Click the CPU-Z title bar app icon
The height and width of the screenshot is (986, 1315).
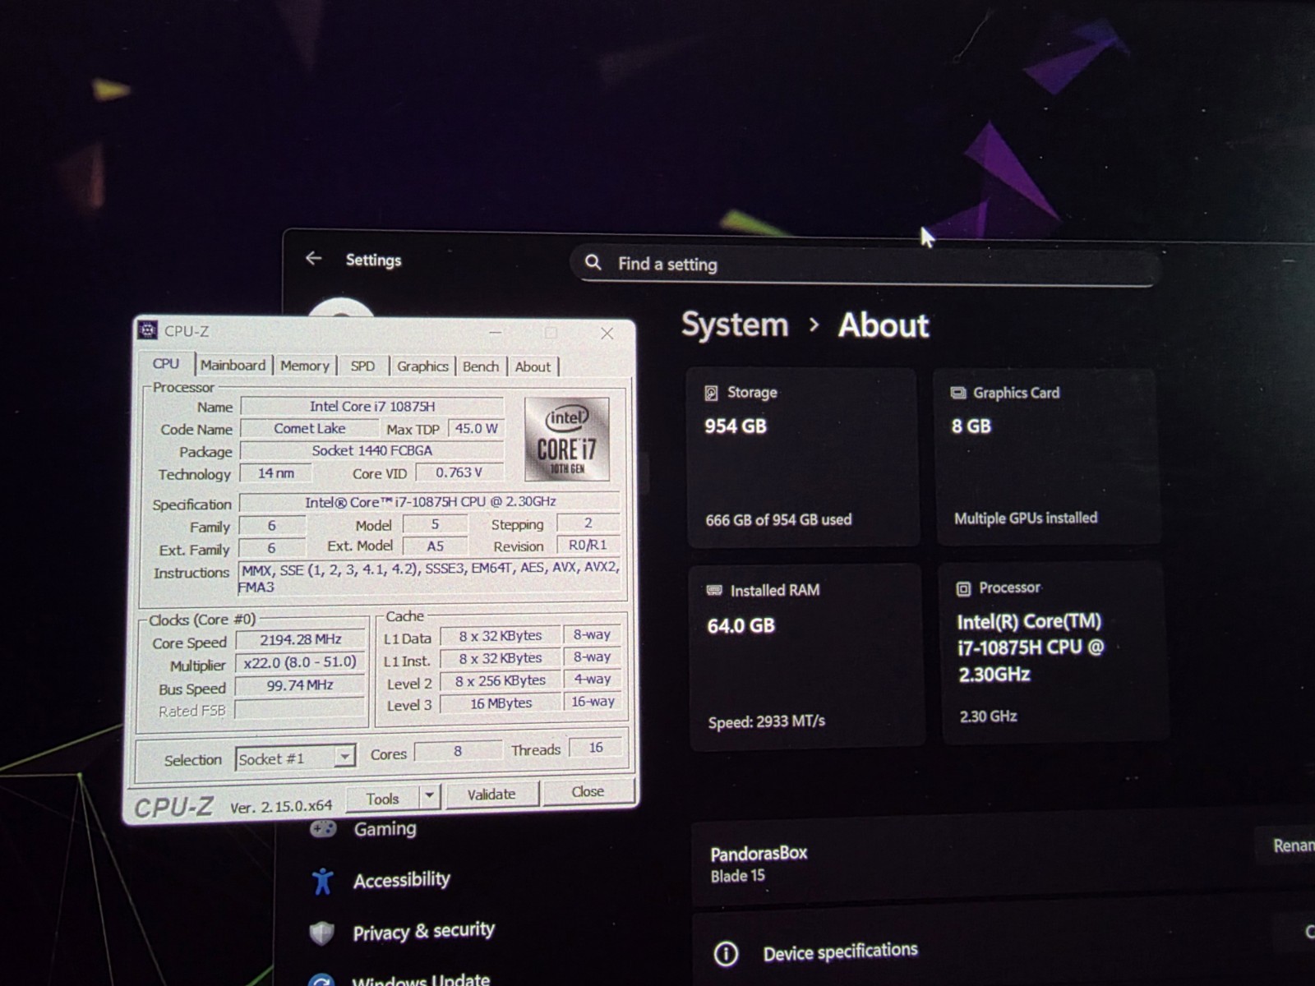point(147,330)
